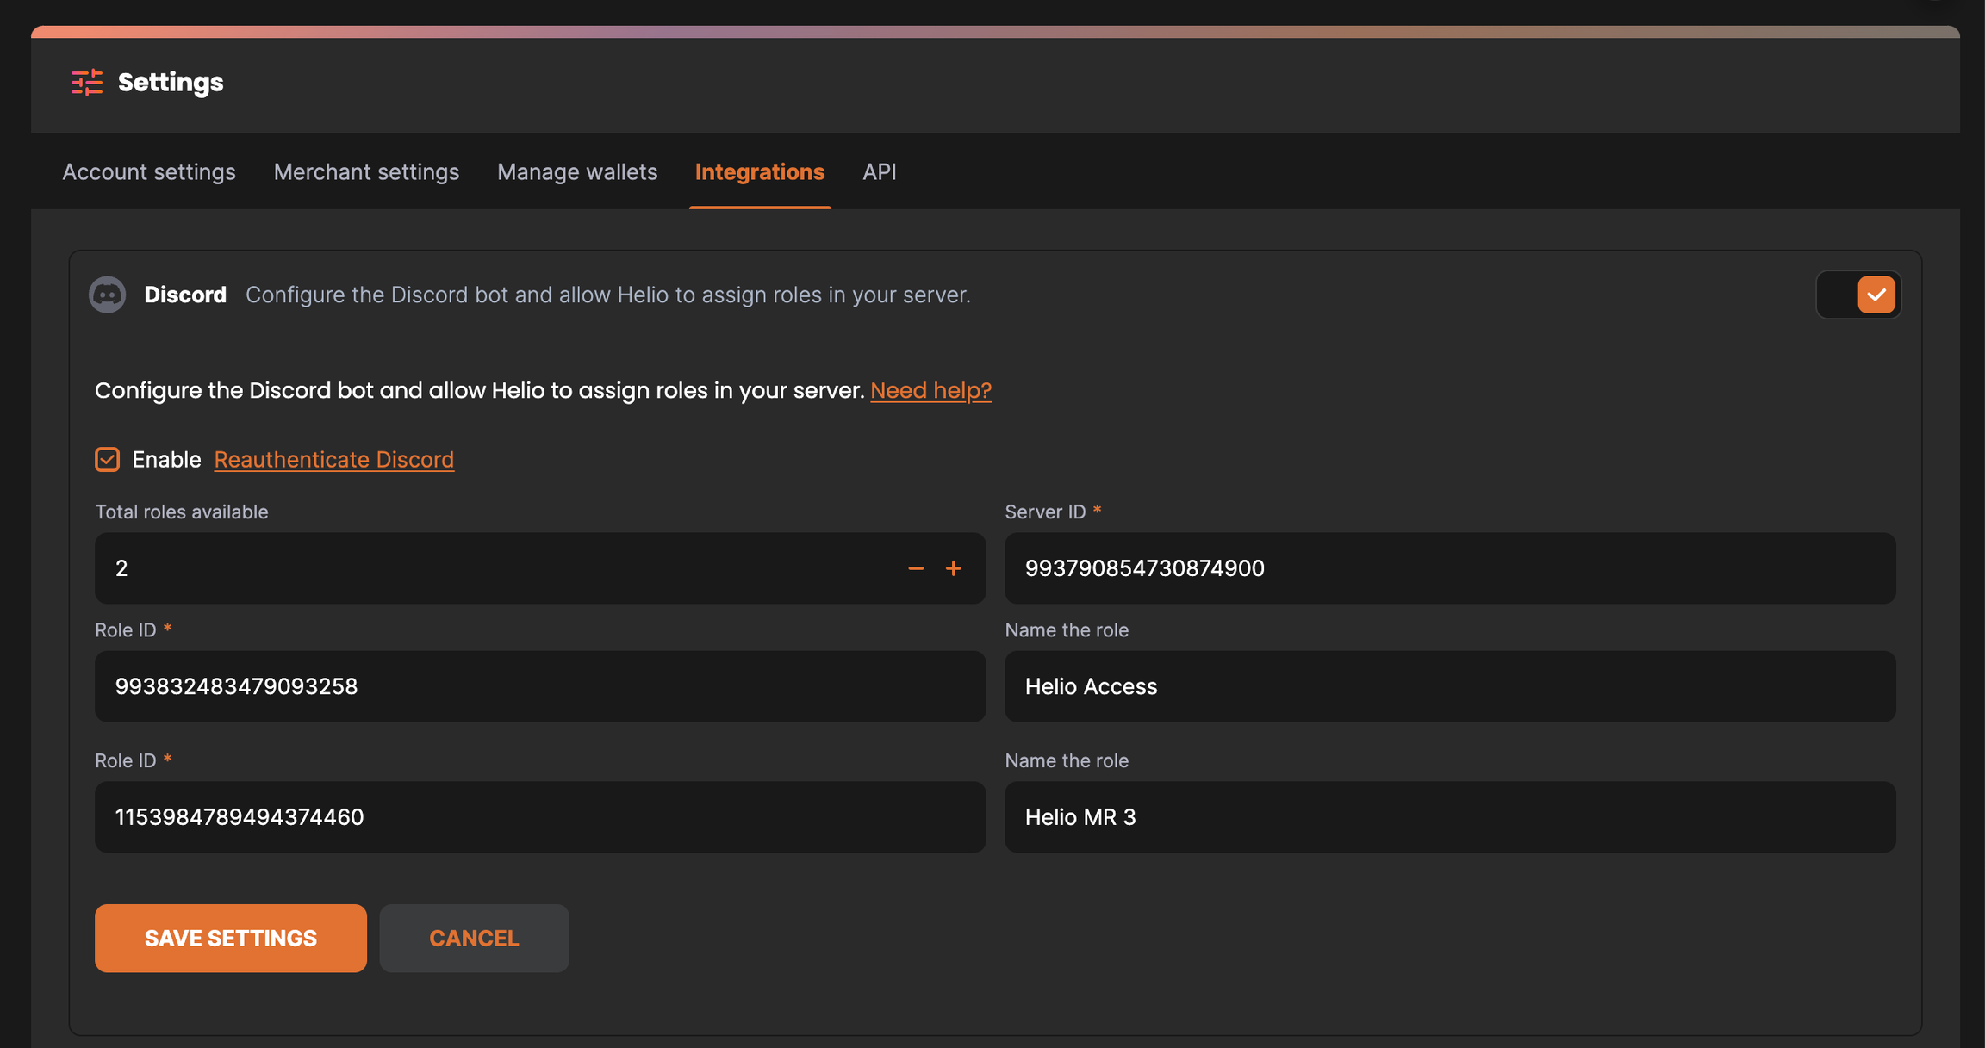Image resolution: width=1985 pixels, height=1048 pixels.
Task: Go to Manage wallets tab
Action: [577, 172]
